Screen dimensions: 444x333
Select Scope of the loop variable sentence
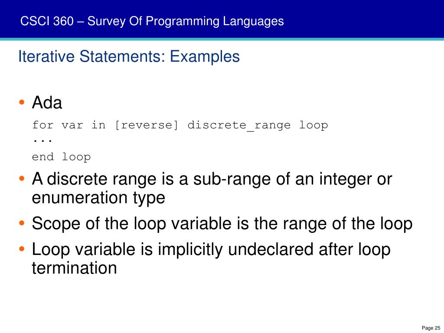point(222,224)
